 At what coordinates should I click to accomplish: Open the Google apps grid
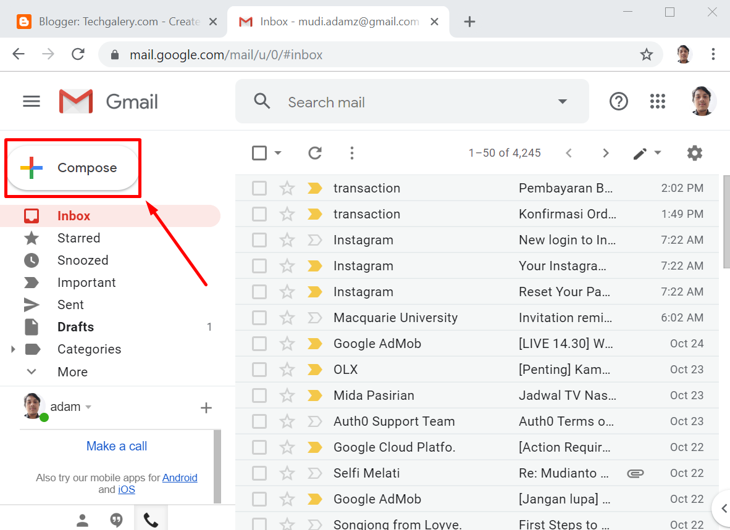pyautogui.click(x=657, y=101)
